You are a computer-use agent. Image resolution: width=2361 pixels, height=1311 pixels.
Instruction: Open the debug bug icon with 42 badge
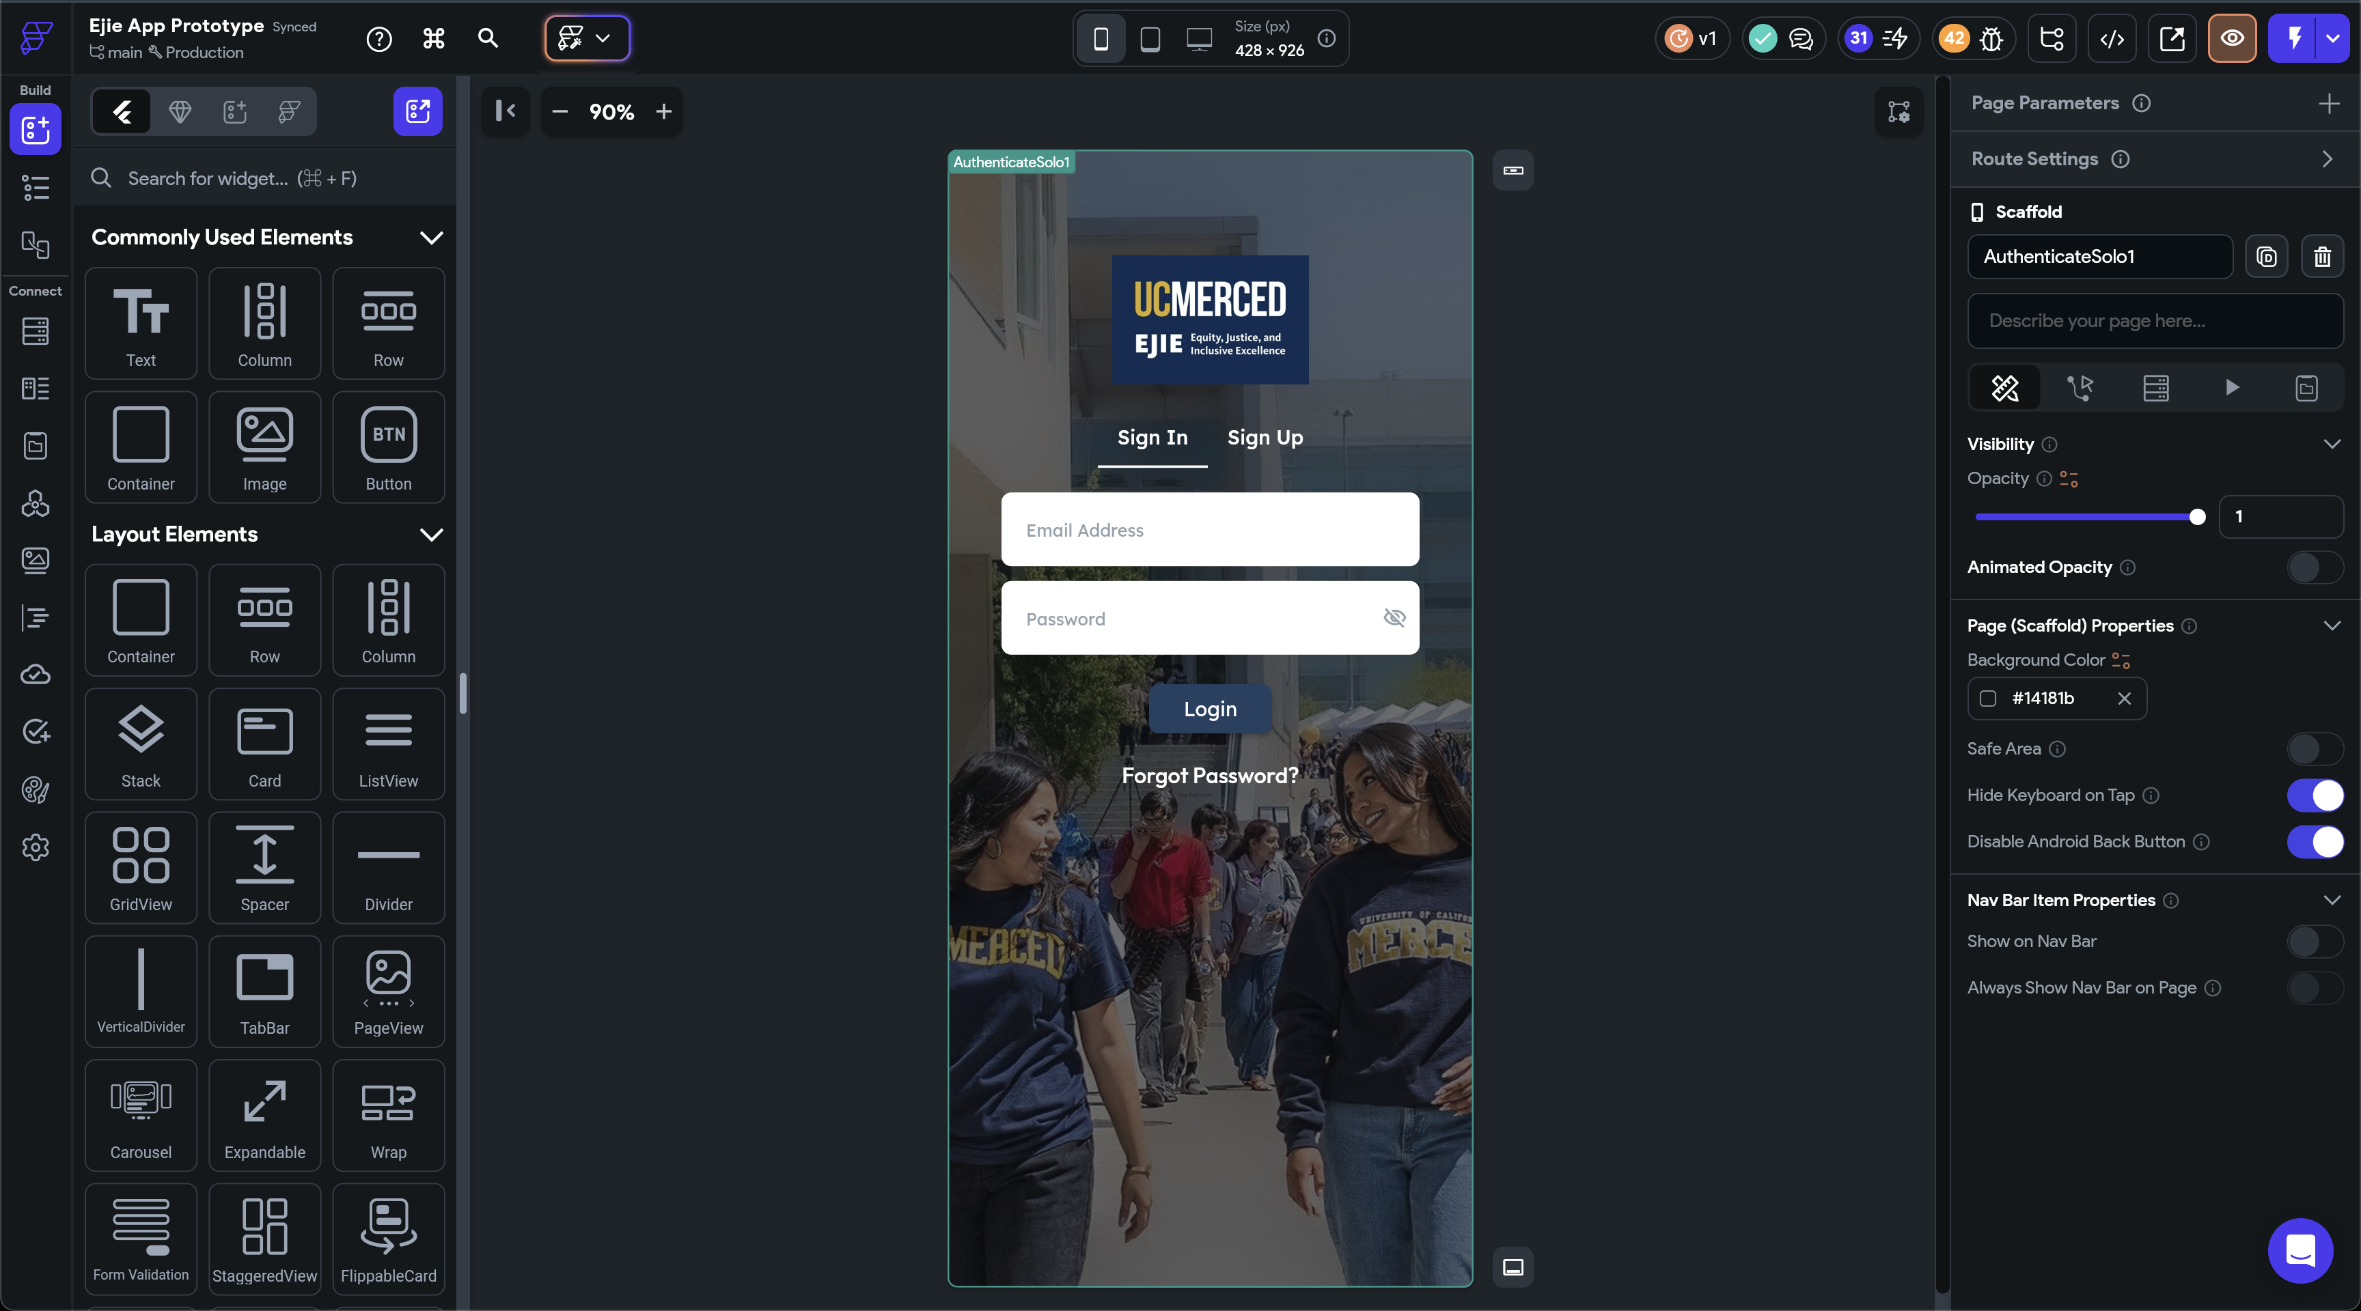click(x=1991, y=38)
